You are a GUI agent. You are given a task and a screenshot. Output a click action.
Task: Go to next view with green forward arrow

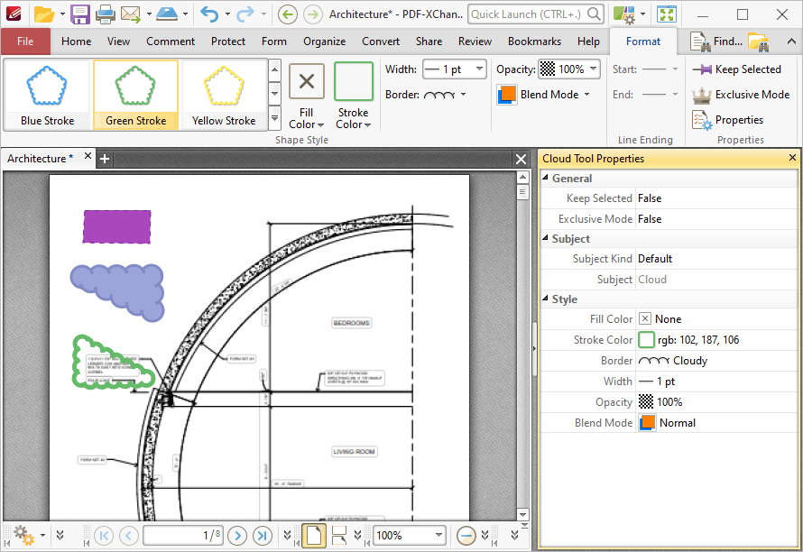[312, 14]
